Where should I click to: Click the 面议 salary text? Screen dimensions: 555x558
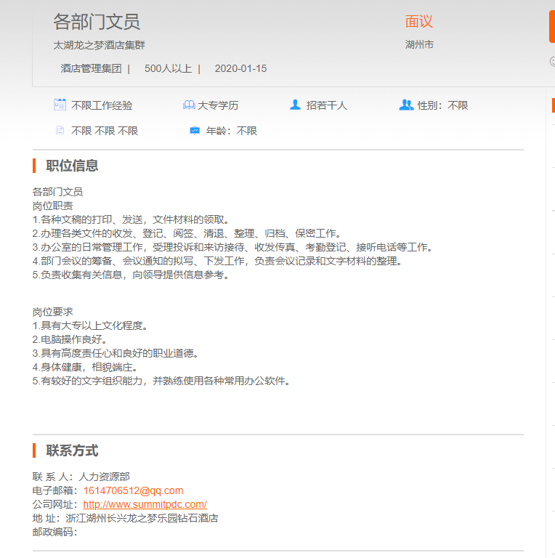pyautogui.click(x=418, y=22)
